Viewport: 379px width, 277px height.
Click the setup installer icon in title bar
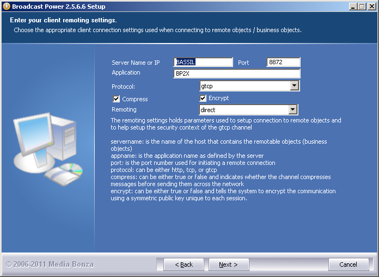point(7,7)
